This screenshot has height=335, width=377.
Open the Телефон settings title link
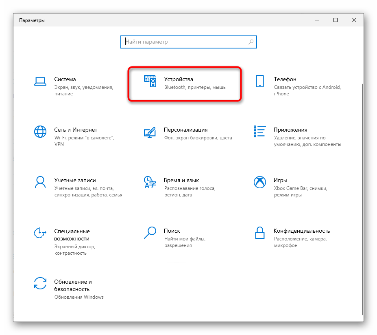[x=285, y=79]
